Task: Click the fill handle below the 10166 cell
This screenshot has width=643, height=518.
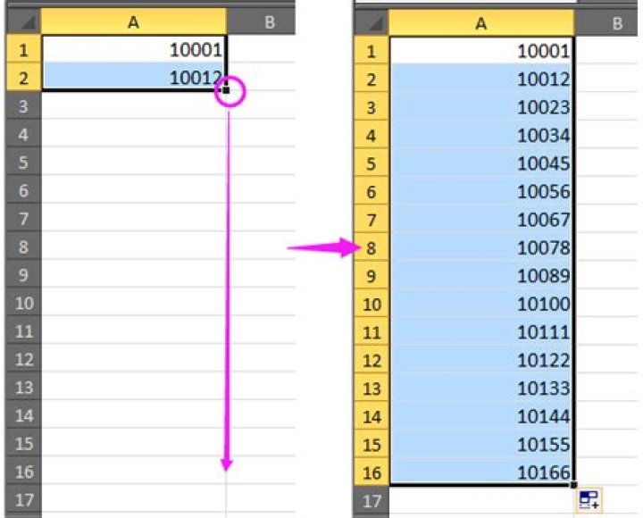Action: [573, 485]
